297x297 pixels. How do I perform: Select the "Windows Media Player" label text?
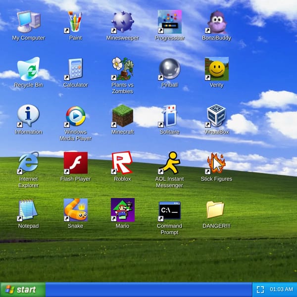click(x=75, y=135)
